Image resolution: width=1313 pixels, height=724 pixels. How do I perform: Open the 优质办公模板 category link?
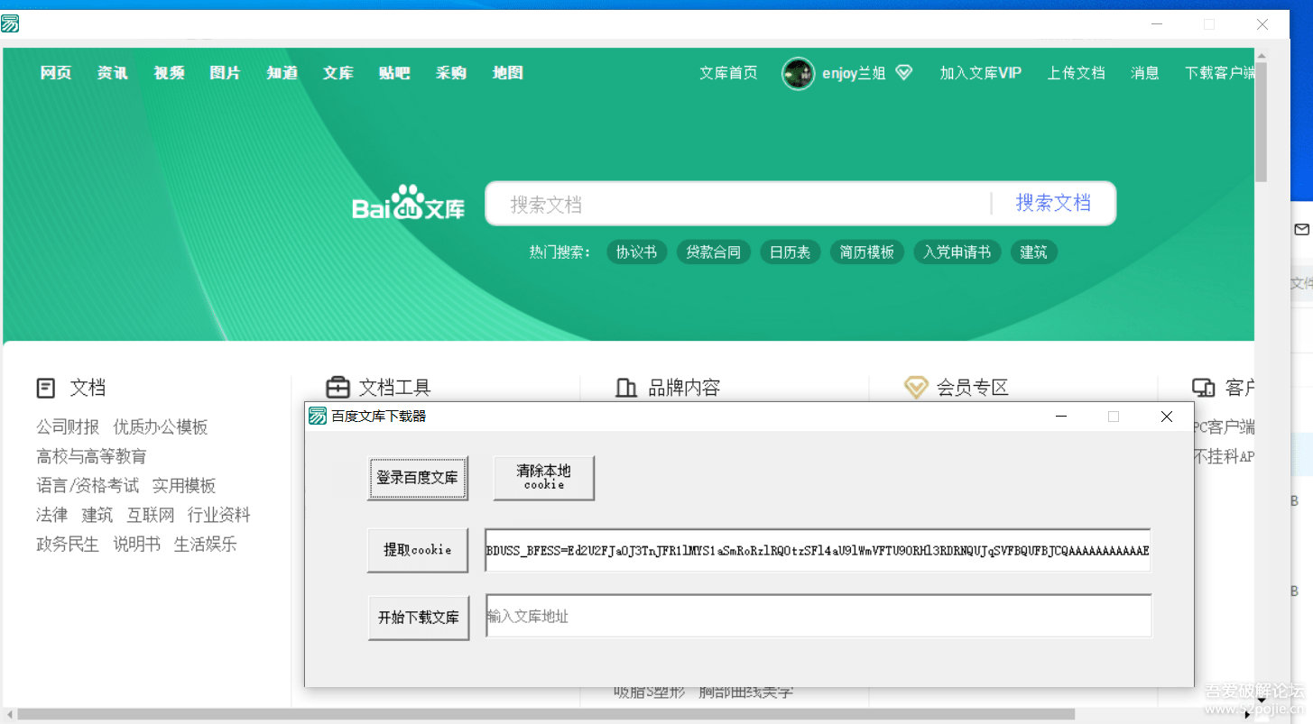161,426
